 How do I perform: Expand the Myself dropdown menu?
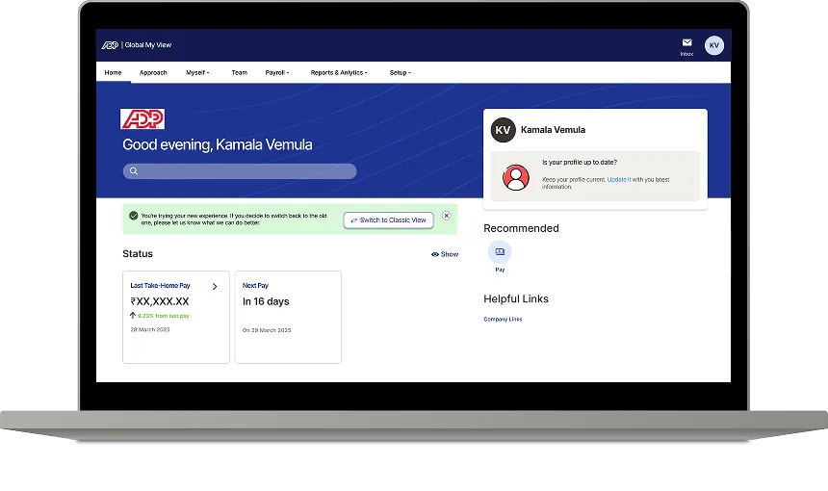[x=196, y=72]
